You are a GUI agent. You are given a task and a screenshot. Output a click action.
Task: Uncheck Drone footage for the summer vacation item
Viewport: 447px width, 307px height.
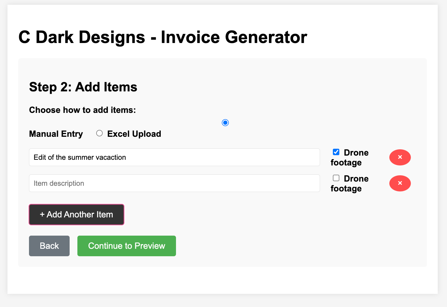336,152
